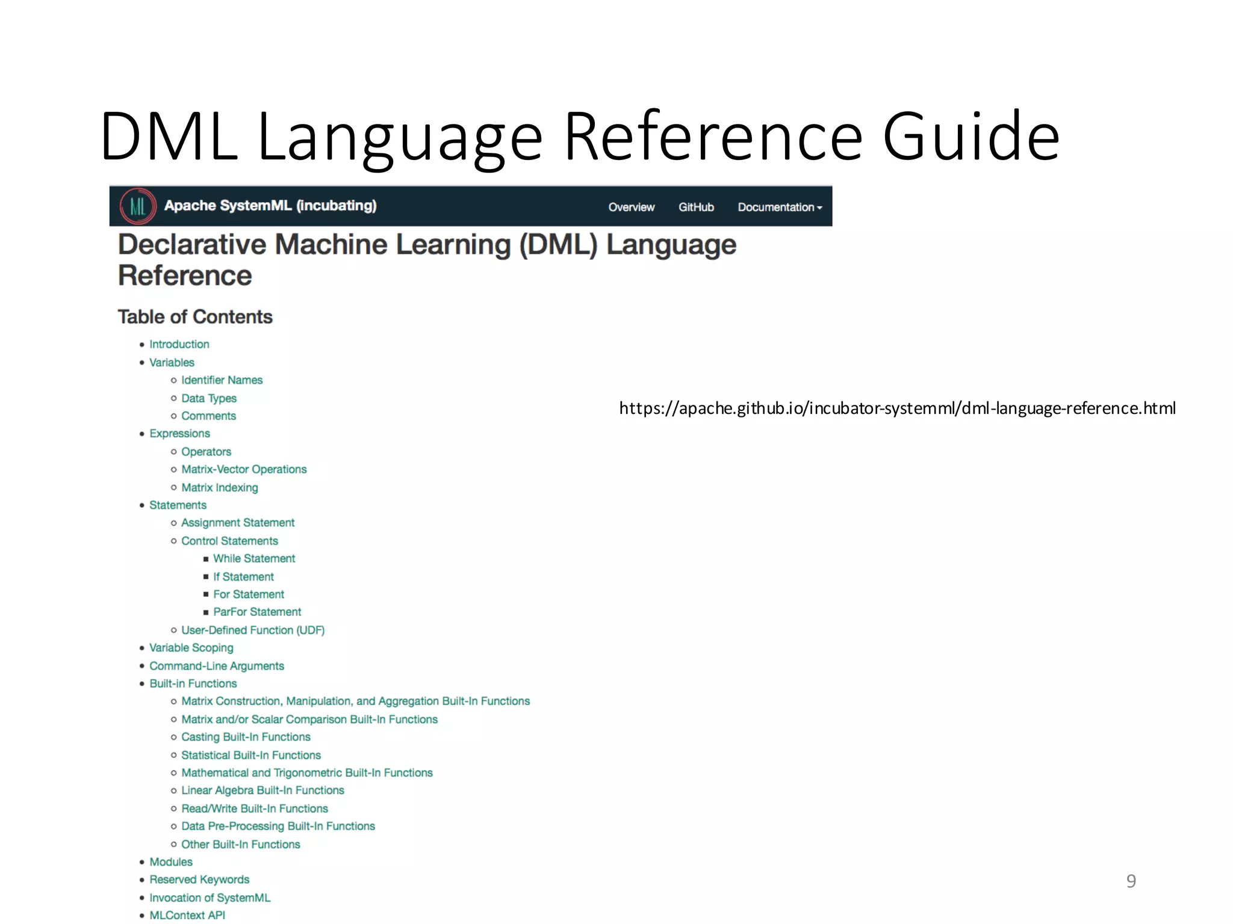The width and height of the screenshot is (1233, 924).
Task: Jump to Statistical Built-In Functions
Action: pyautogui.click(x=251, y=755)
